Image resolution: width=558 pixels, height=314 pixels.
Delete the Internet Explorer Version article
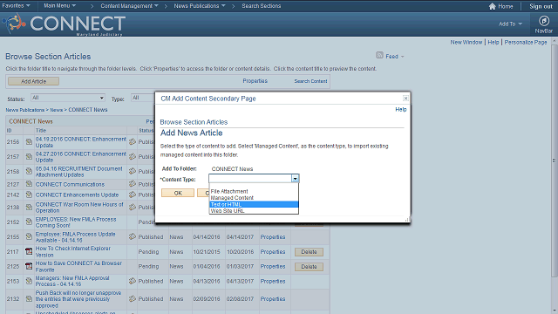coord(309,252)
